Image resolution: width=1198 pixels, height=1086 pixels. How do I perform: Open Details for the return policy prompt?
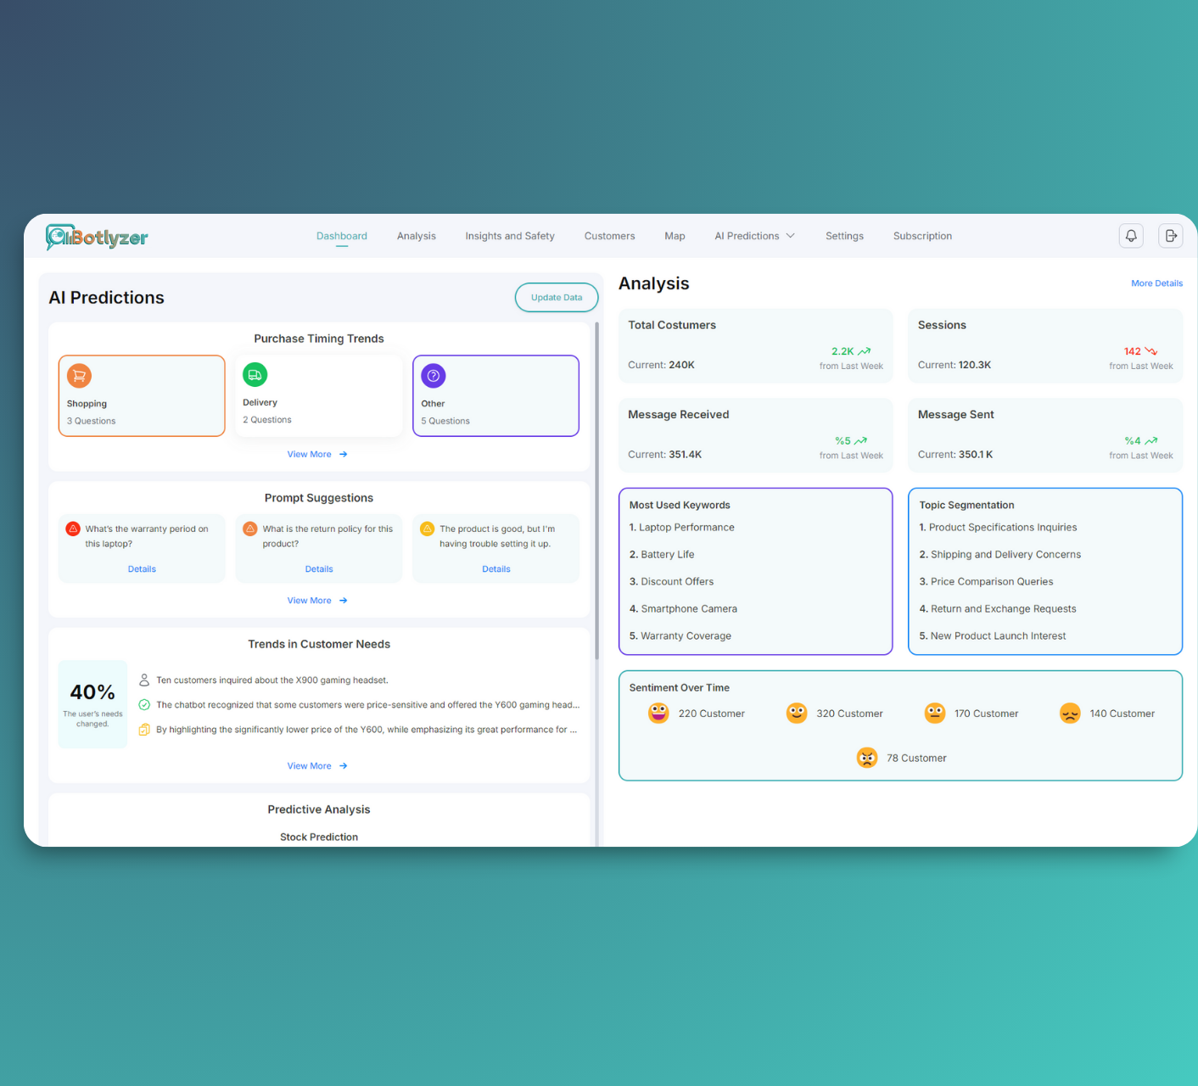pyautogui.click(x=319, y=569)
